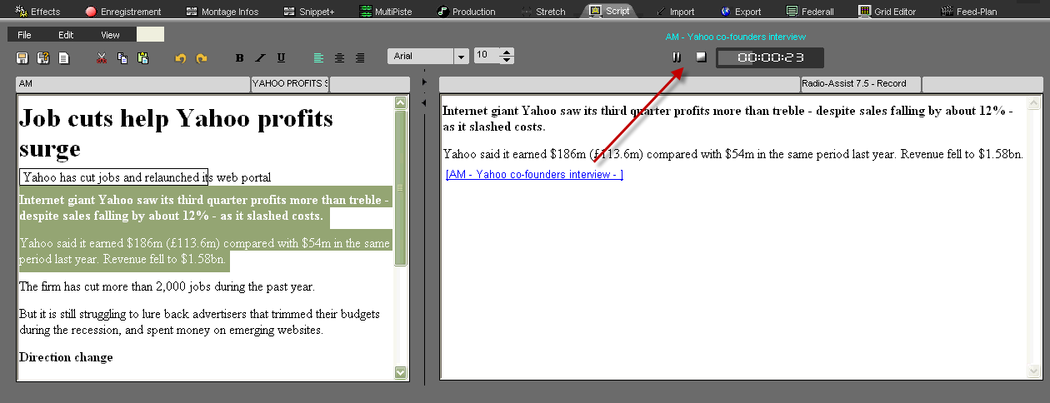Click the scissors Cut icon

click(102, 57)
